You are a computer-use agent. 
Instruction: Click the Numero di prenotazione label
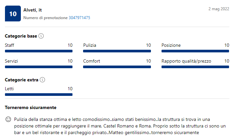pos(45,18)
